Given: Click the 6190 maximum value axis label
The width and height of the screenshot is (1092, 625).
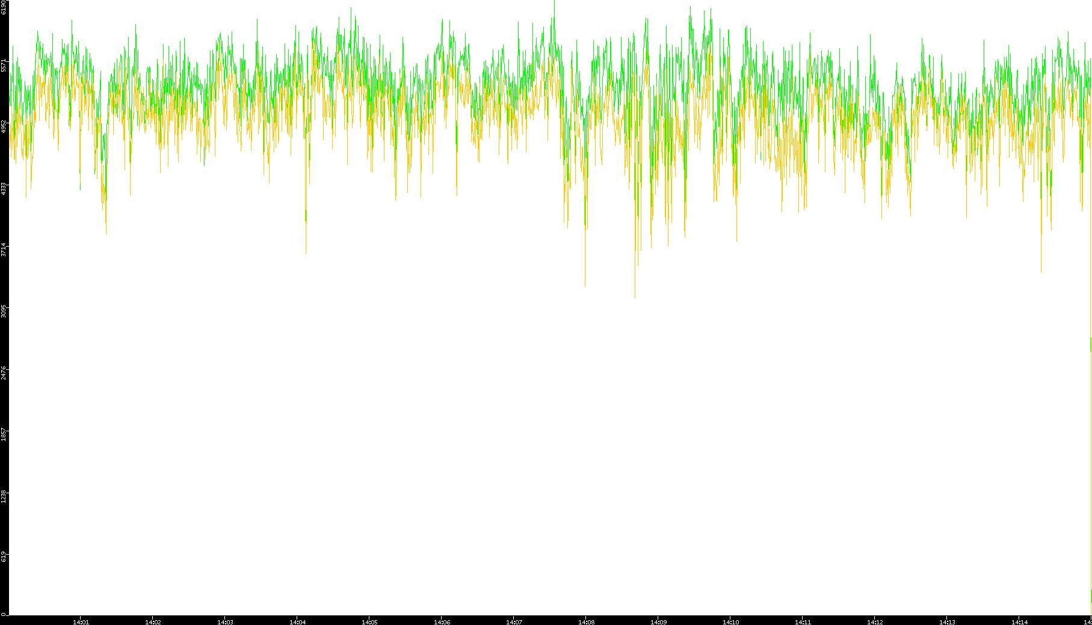Looking at the screenshot, I should (x=4, y=7).
